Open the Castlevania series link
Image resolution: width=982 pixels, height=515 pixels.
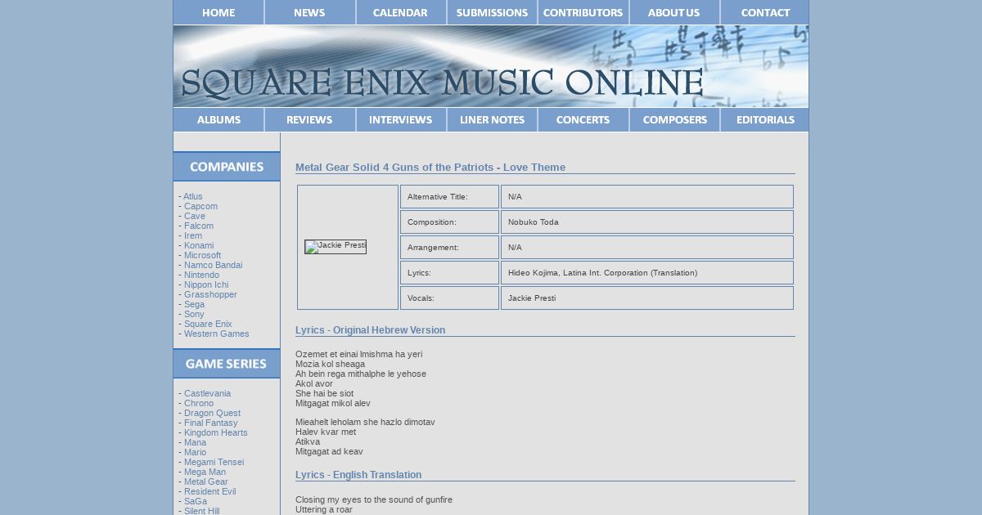(x=207, y=393)
